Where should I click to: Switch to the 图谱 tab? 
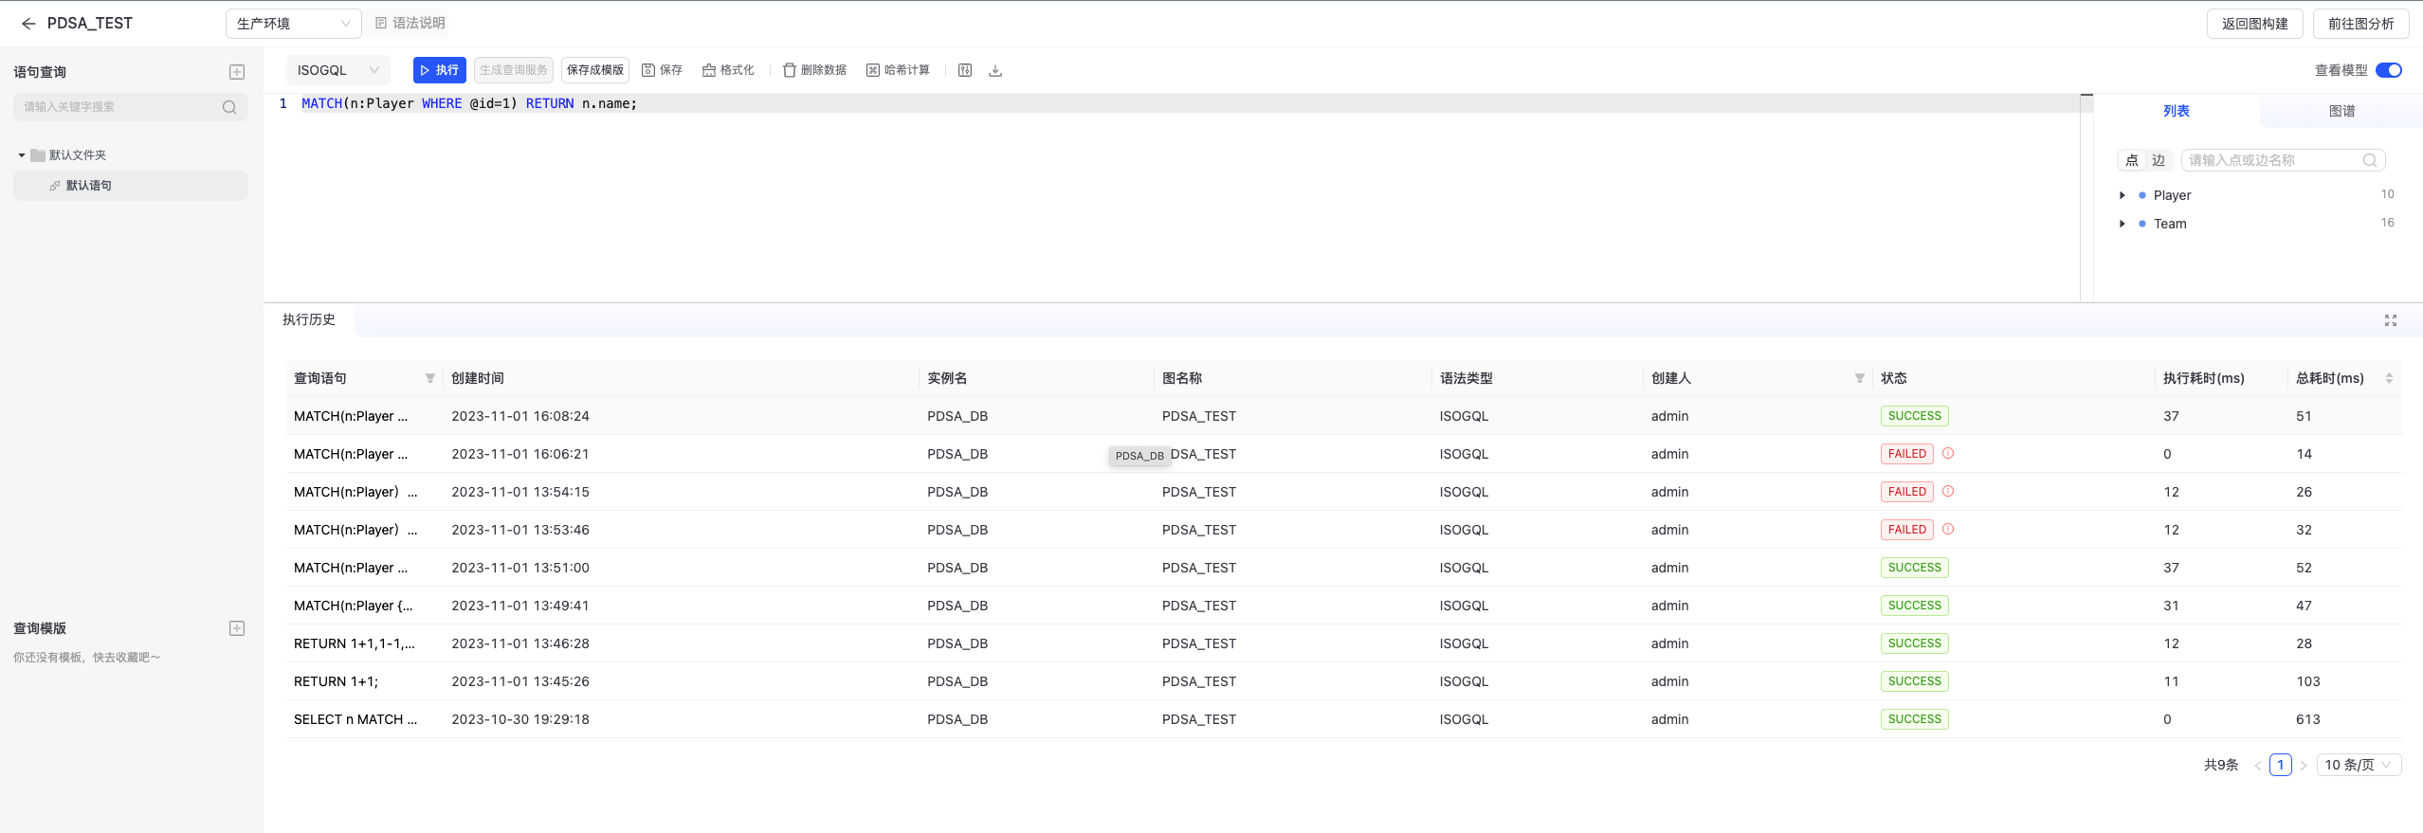pos(2341,111)
